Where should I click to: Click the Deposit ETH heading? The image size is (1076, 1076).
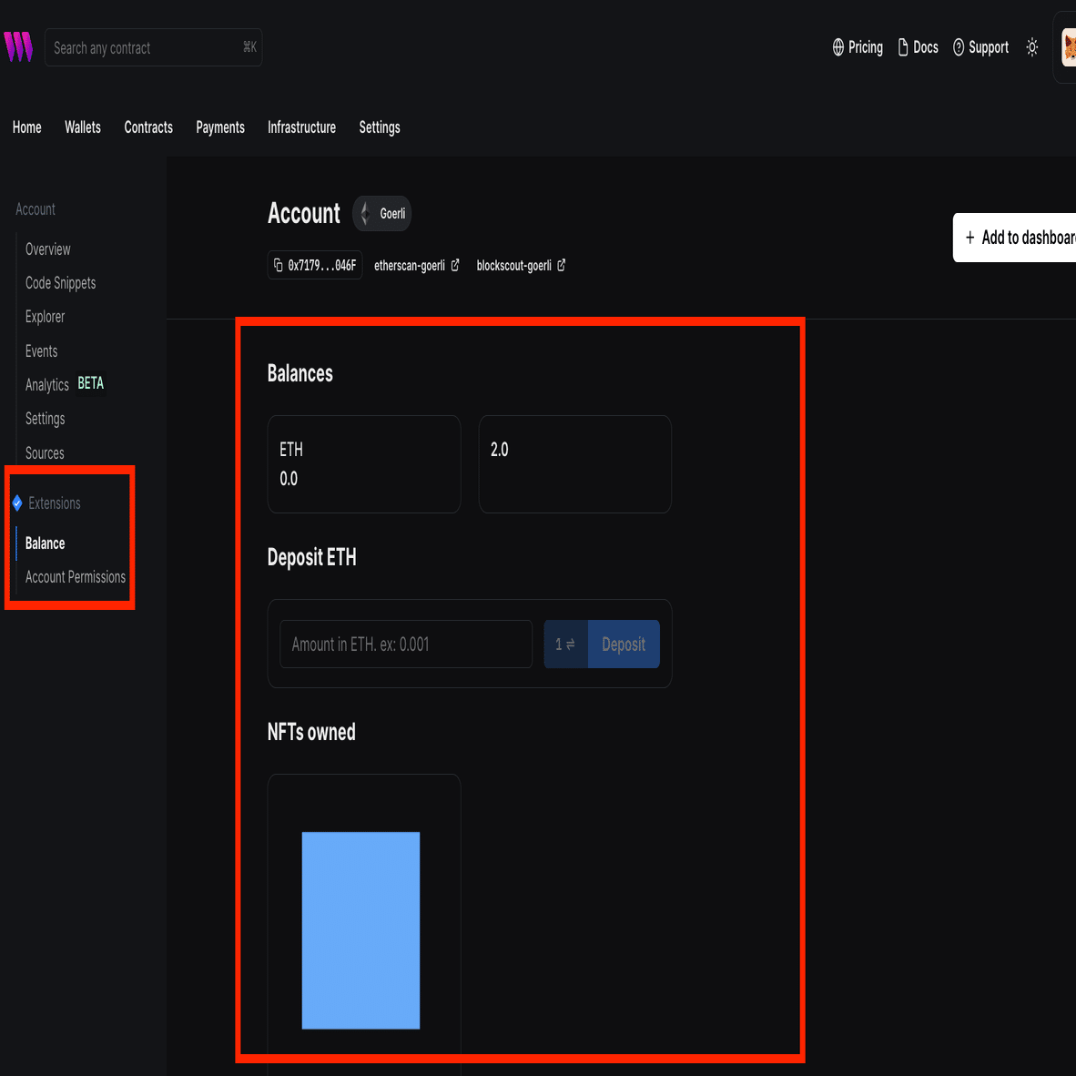click(311, 557)
